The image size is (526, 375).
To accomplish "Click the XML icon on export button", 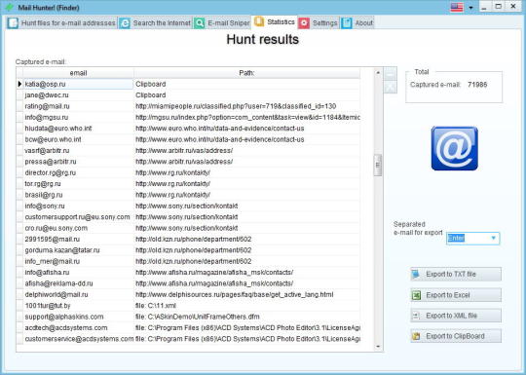I will [416, 316].
